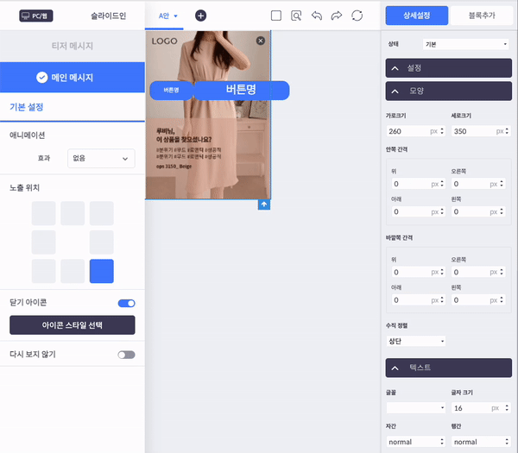Enable the 다시 보지 않기 toggle

click(x=126, y=355)
